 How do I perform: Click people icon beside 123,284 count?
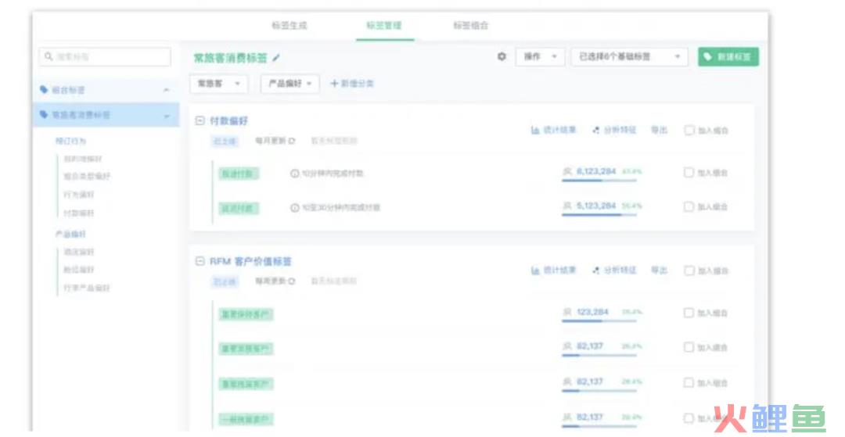pyautogui.click(x=567, y=312)
